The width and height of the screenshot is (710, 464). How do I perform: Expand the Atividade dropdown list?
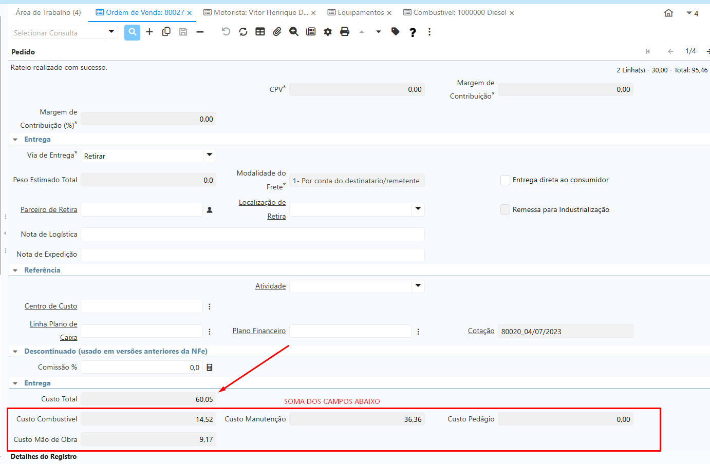pyautogui.click(x=418, y=286)
